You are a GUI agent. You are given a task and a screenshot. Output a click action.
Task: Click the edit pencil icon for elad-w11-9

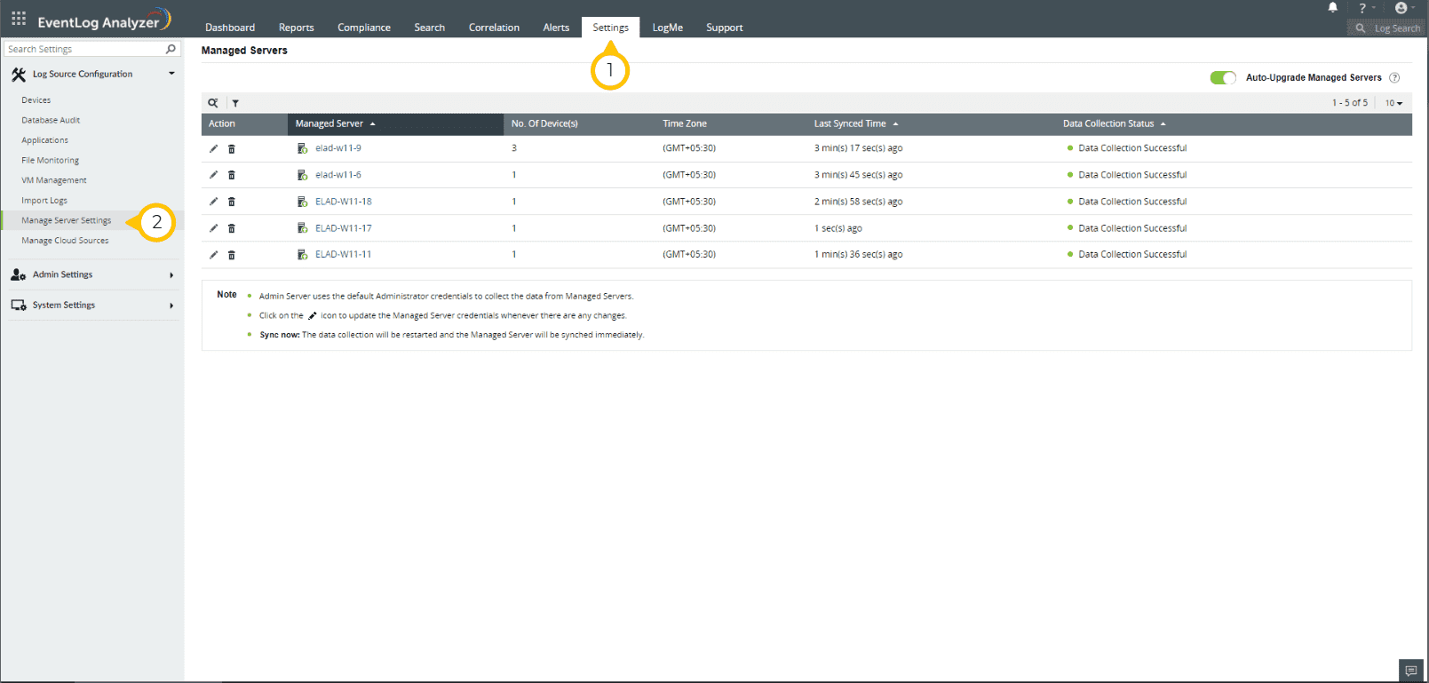(213, 149)
